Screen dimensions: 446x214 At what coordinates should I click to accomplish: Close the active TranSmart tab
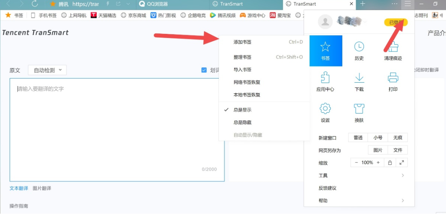[x=351, y=4]
